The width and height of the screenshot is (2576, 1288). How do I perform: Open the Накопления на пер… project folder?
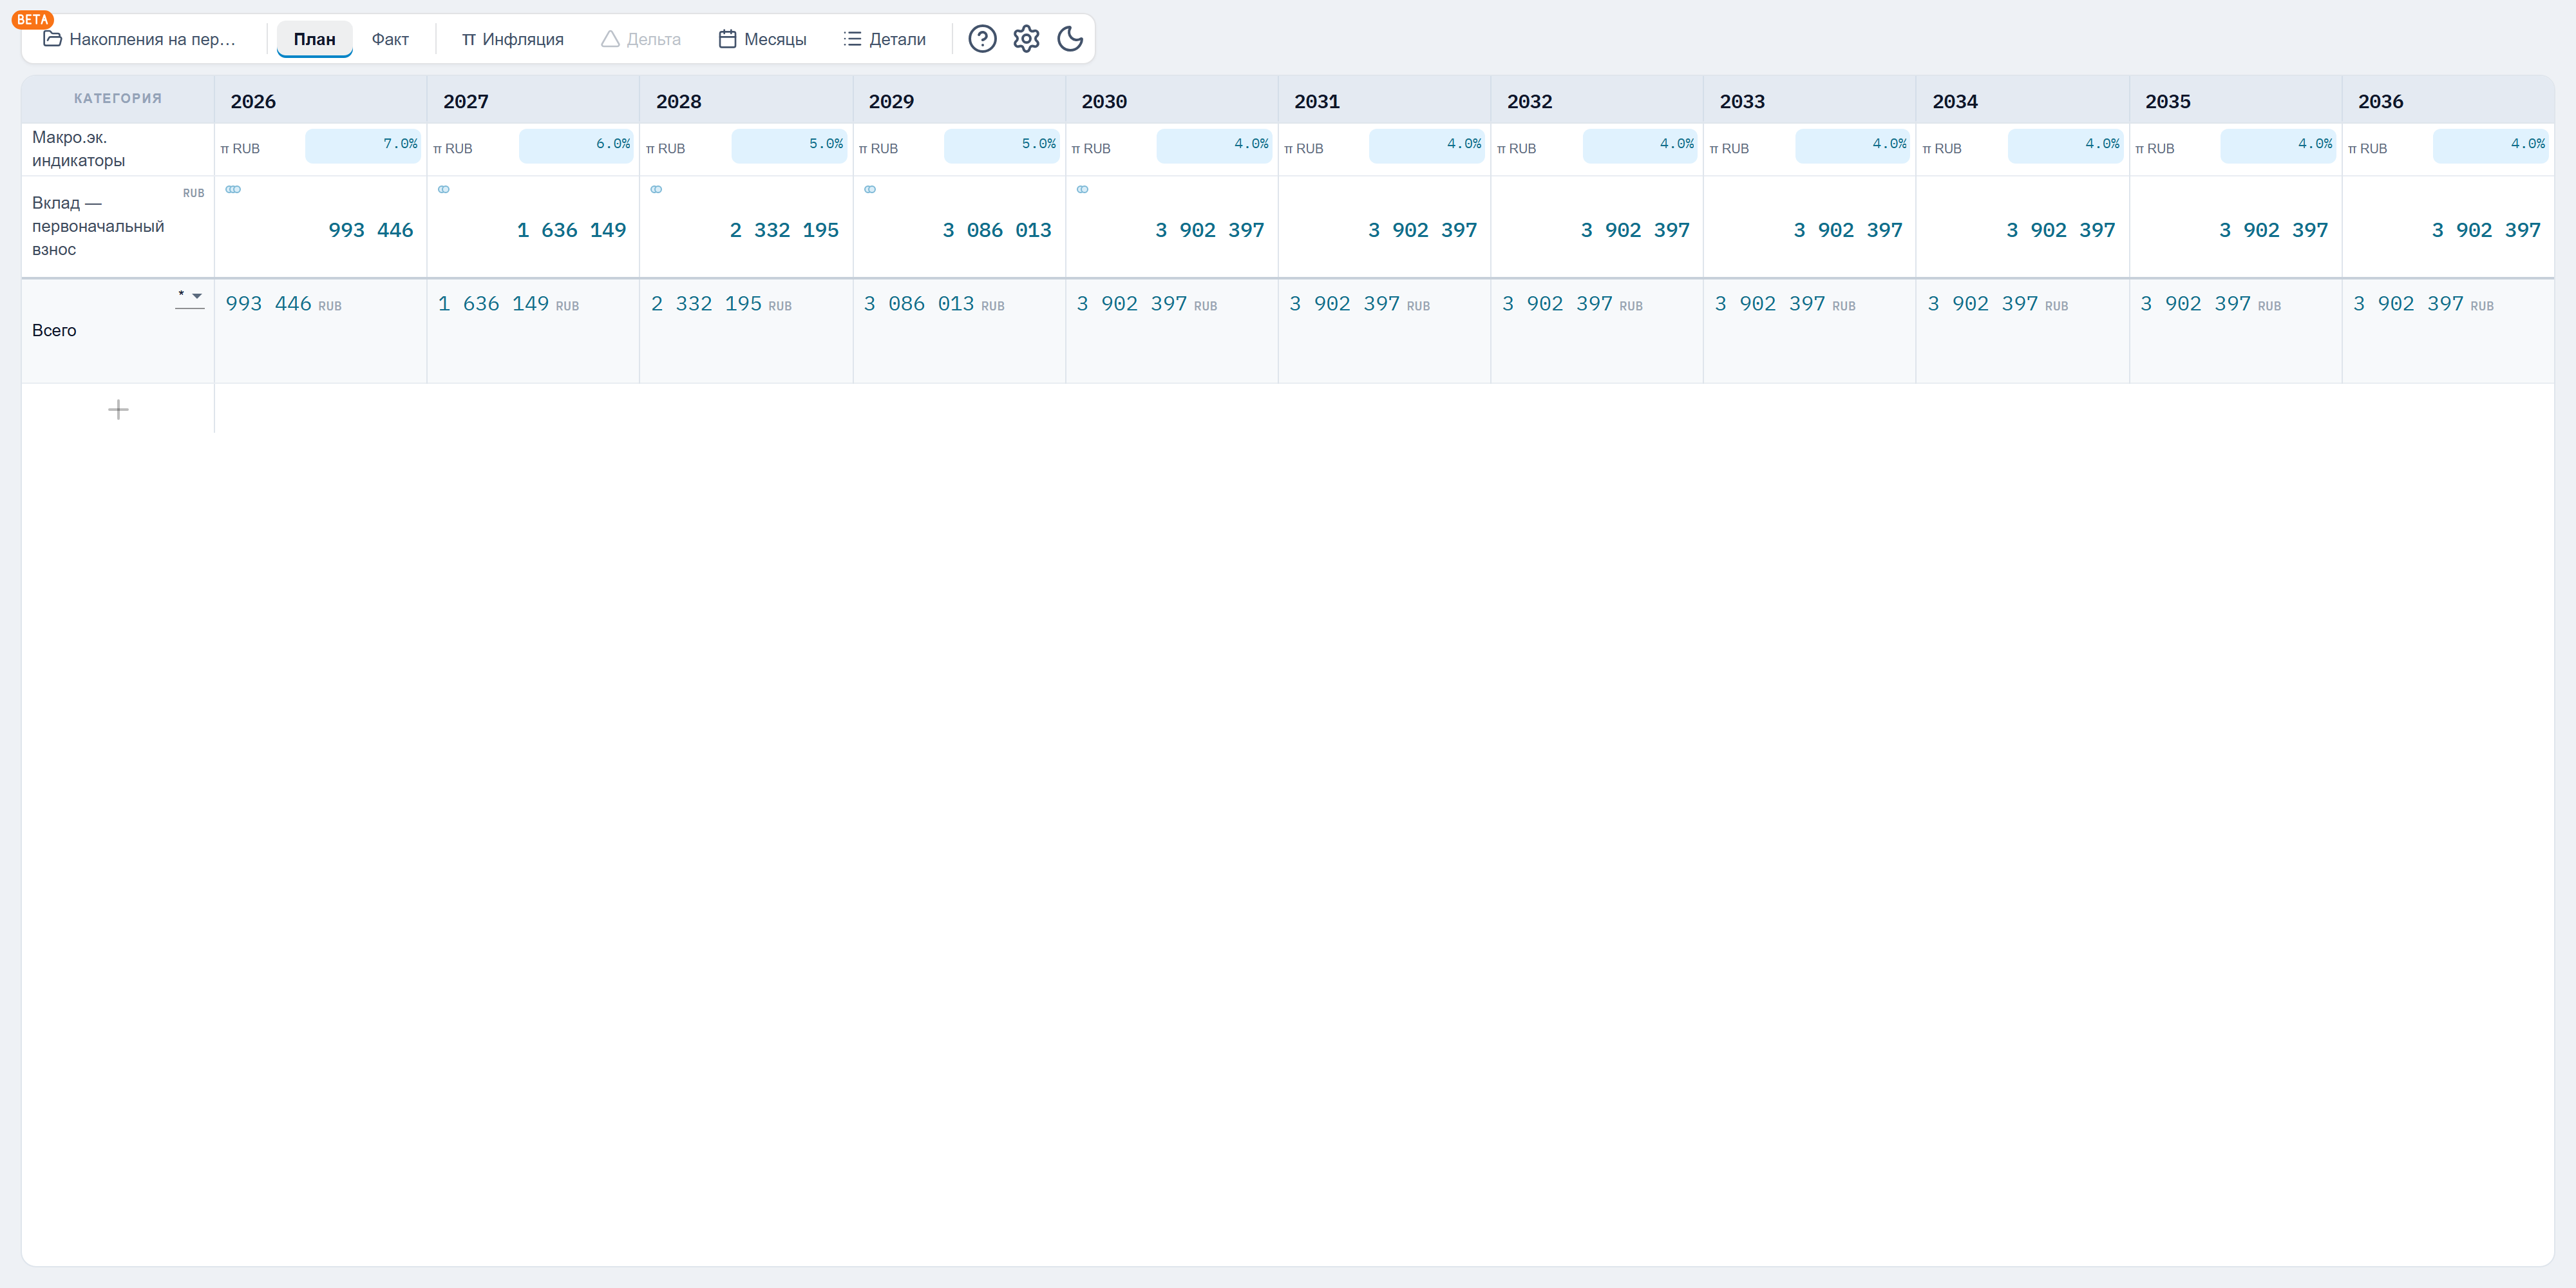(140, 39)
